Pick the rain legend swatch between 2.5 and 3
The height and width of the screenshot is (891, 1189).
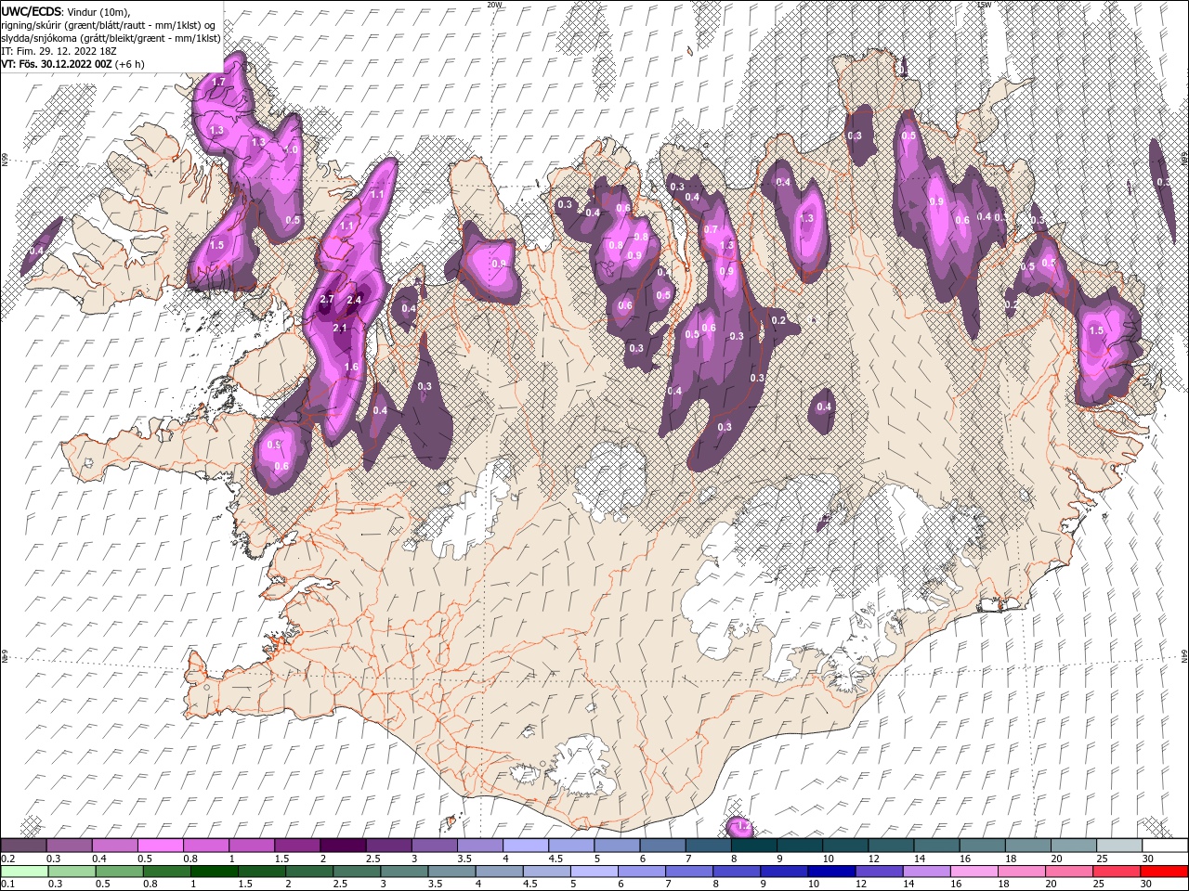(356, 872)
